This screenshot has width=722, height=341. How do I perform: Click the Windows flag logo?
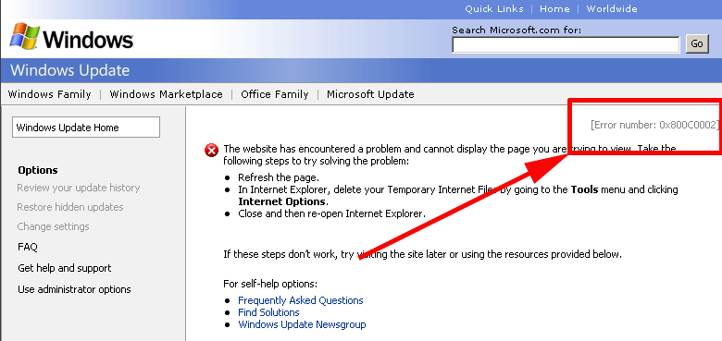click(x=24, y=36)
